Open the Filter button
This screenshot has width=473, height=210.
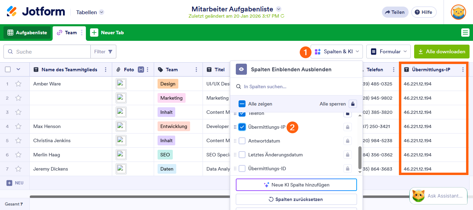click(x=103, y=52)
